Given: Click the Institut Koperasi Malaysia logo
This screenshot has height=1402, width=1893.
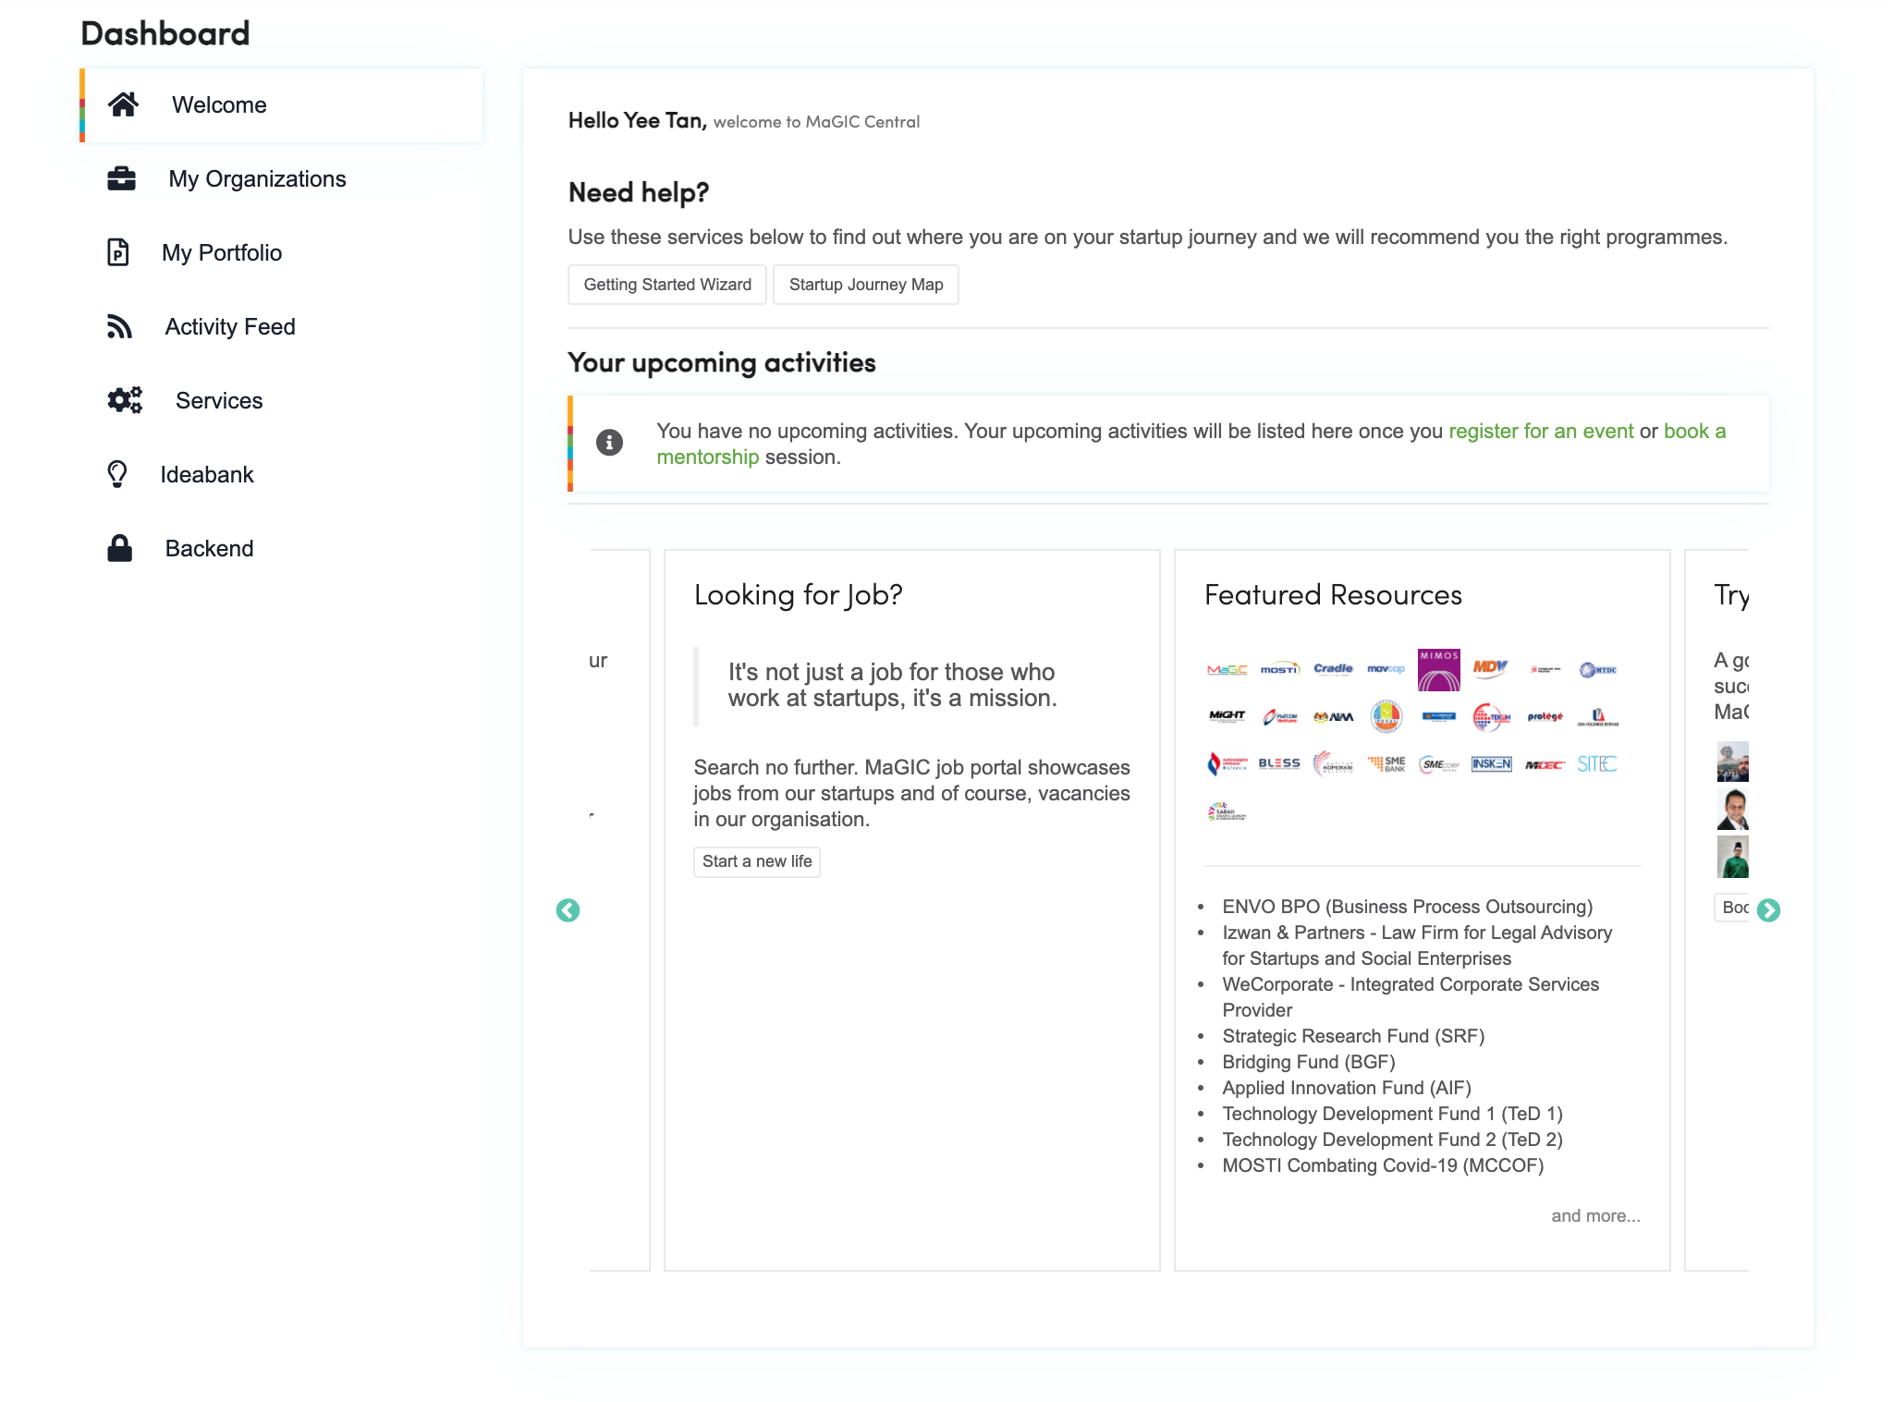Looking at the screenshot, I should pyautogui.click(x=1333, y=763).
